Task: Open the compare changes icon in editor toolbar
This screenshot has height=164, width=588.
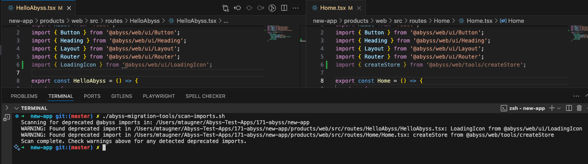Action: (x=226, y=8)
